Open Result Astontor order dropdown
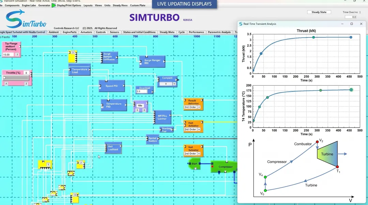The image size is (368, 205). tap(199, 107)
